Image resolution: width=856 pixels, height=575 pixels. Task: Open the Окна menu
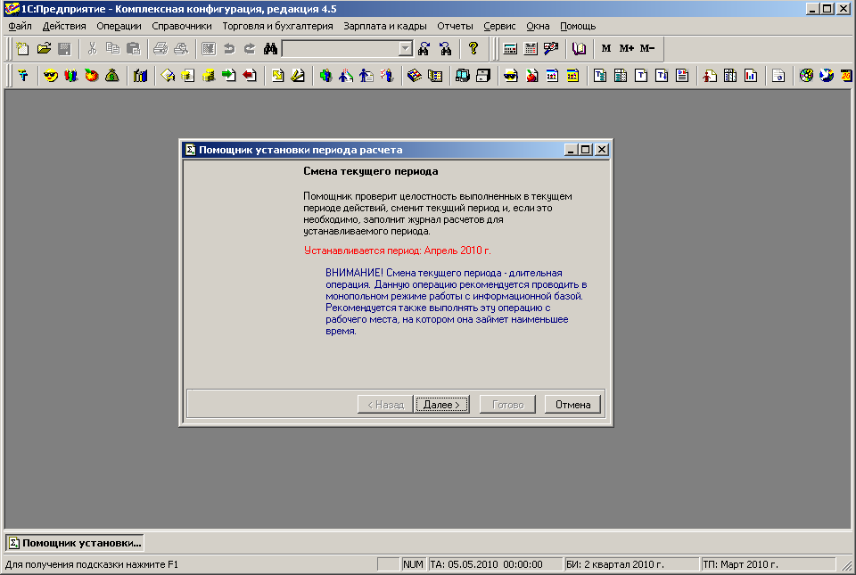tap(538, 26)
